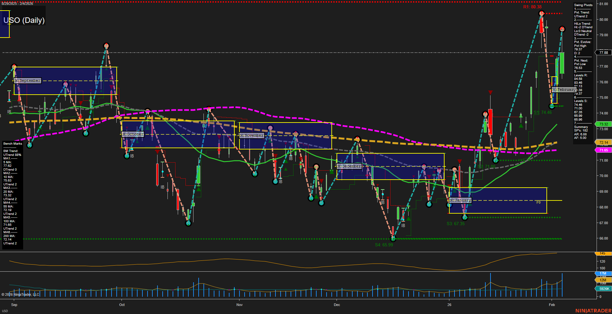This screenshot has width=612, height=314.
Task: Click the S3: 67.35 support label
Action: pyautogui.click(x=455, y=224)
